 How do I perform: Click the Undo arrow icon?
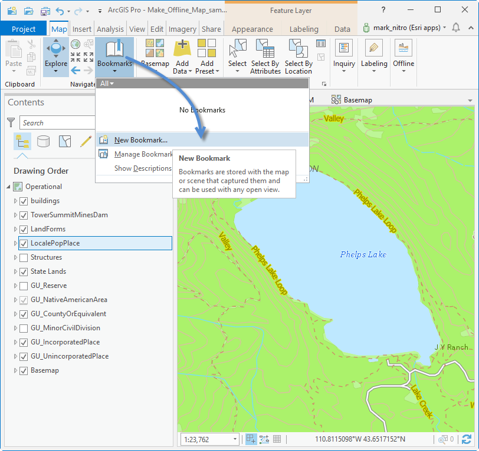[60, 11]
